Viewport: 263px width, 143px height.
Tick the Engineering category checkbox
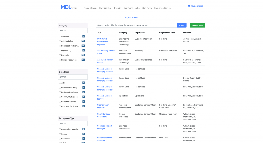pyautogui.click(x=60, y=51)
